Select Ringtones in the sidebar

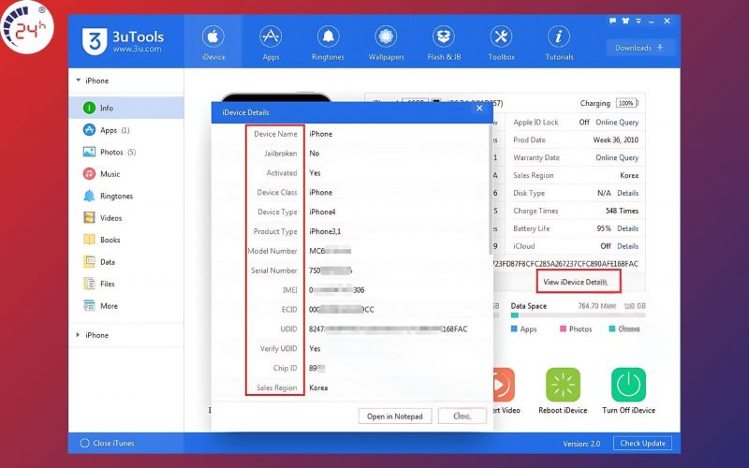pyautogui.click(x=126, y=196)
